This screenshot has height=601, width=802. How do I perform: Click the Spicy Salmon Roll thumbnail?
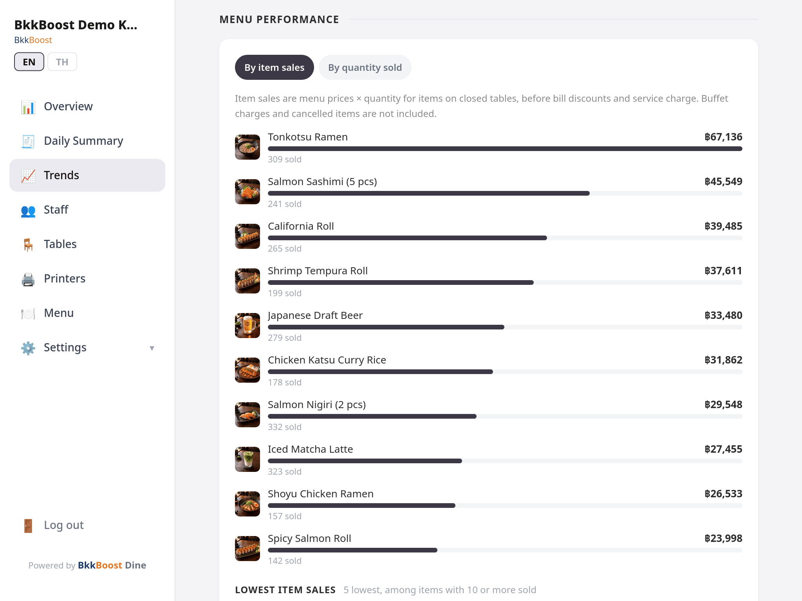247,549
